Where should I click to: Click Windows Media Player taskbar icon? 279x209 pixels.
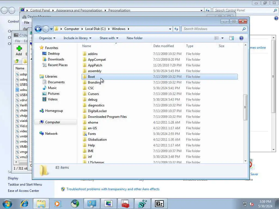(x=58, y=204)
